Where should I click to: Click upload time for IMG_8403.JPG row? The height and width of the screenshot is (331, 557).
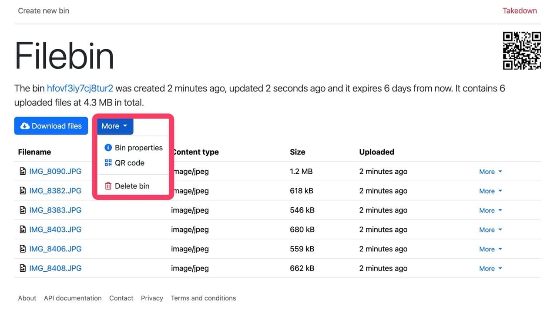[383, 230]
